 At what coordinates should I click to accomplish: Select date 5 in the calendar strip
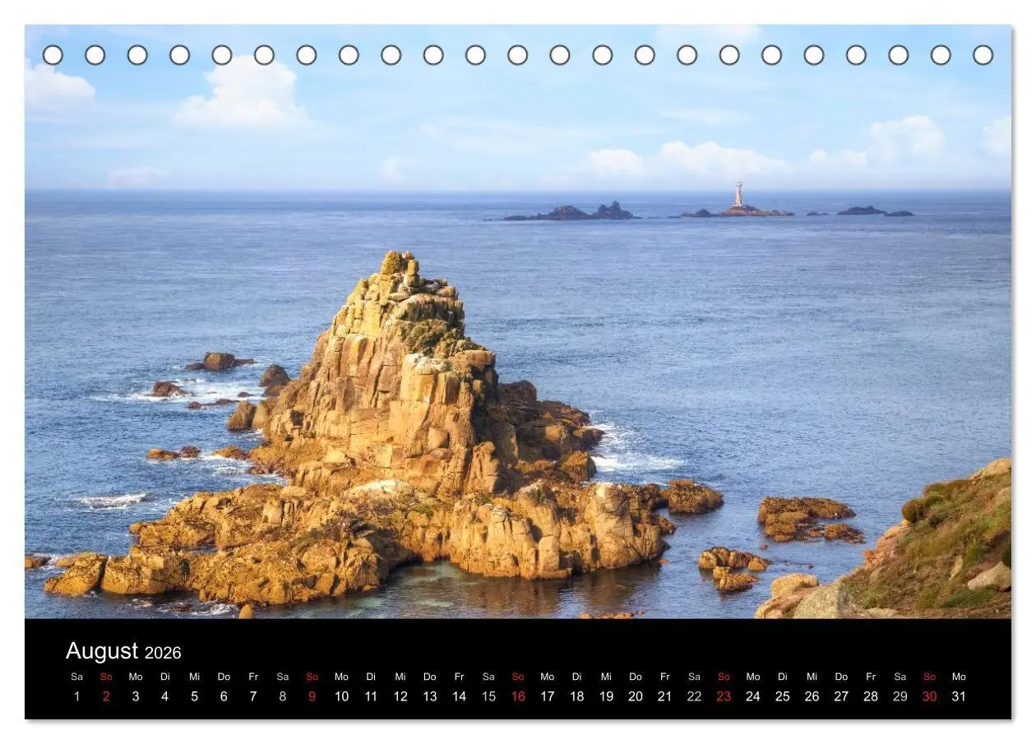pyautogui.click(x=194, y=696)
